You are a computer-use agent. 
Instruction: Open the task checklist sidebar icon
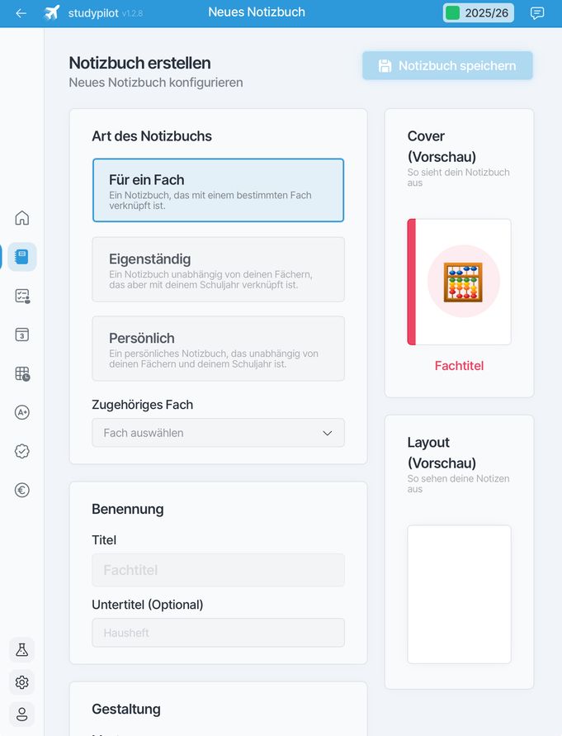tap(22, 296)
